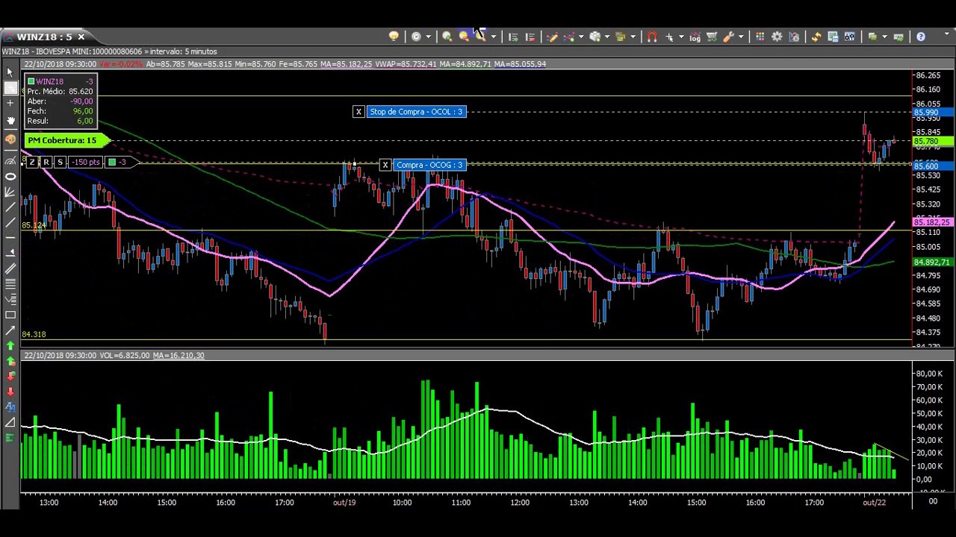Select the Aa text annotation tool
The height and width of the screenshot is (537, 956).
click(10, 406)
